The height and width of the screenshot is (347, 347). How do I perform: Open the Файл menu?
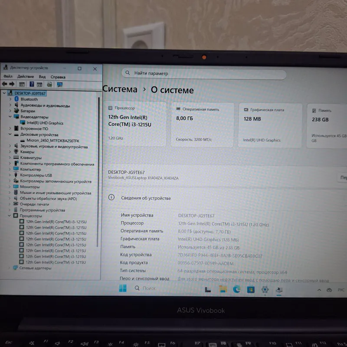click(8, 76)
